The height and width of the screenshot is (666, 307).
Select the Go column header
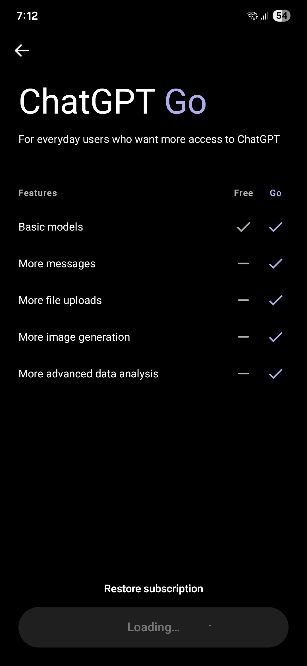(275, 193)
